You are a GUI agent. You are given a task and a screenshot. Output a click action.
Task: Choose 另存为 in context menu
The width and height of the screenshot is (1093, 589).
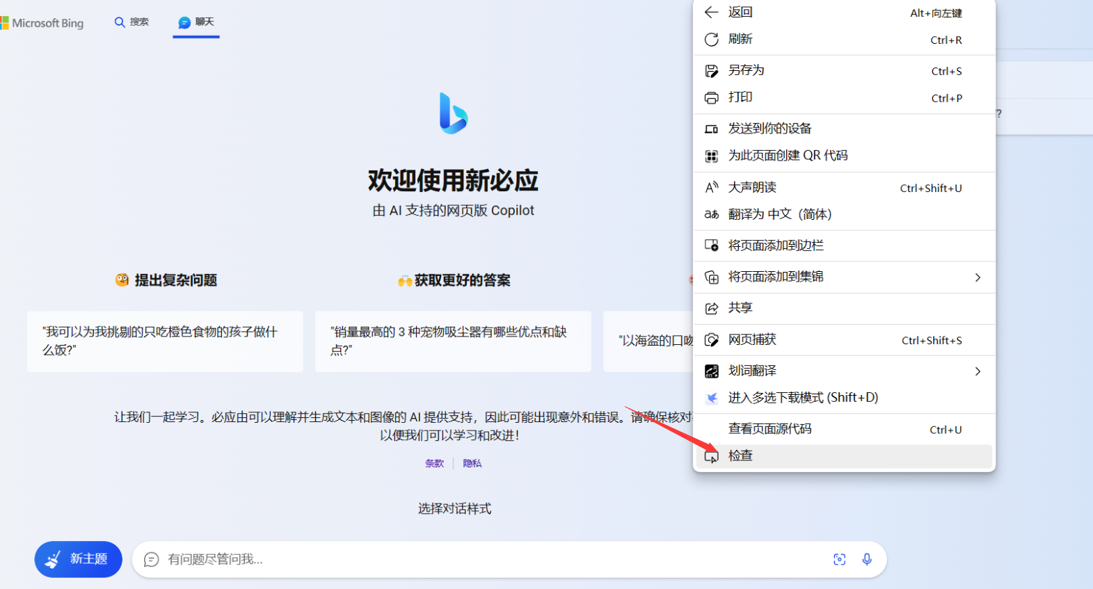pos(844,70)
